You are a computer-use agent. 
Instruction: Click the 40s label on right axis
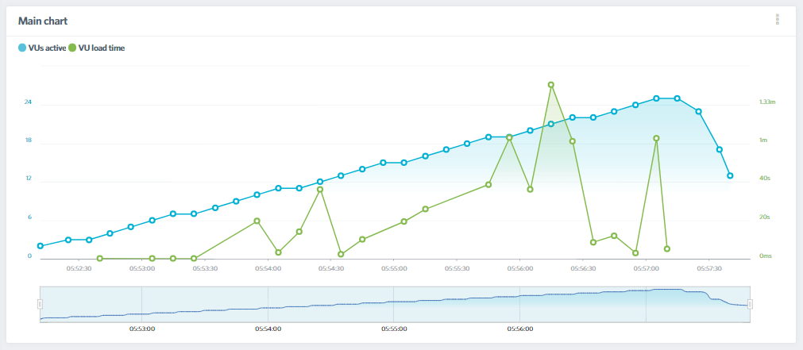765,179
